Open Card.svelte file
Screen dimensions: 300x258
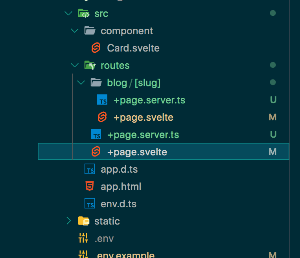pyautogui.click(x=133, y=48)
